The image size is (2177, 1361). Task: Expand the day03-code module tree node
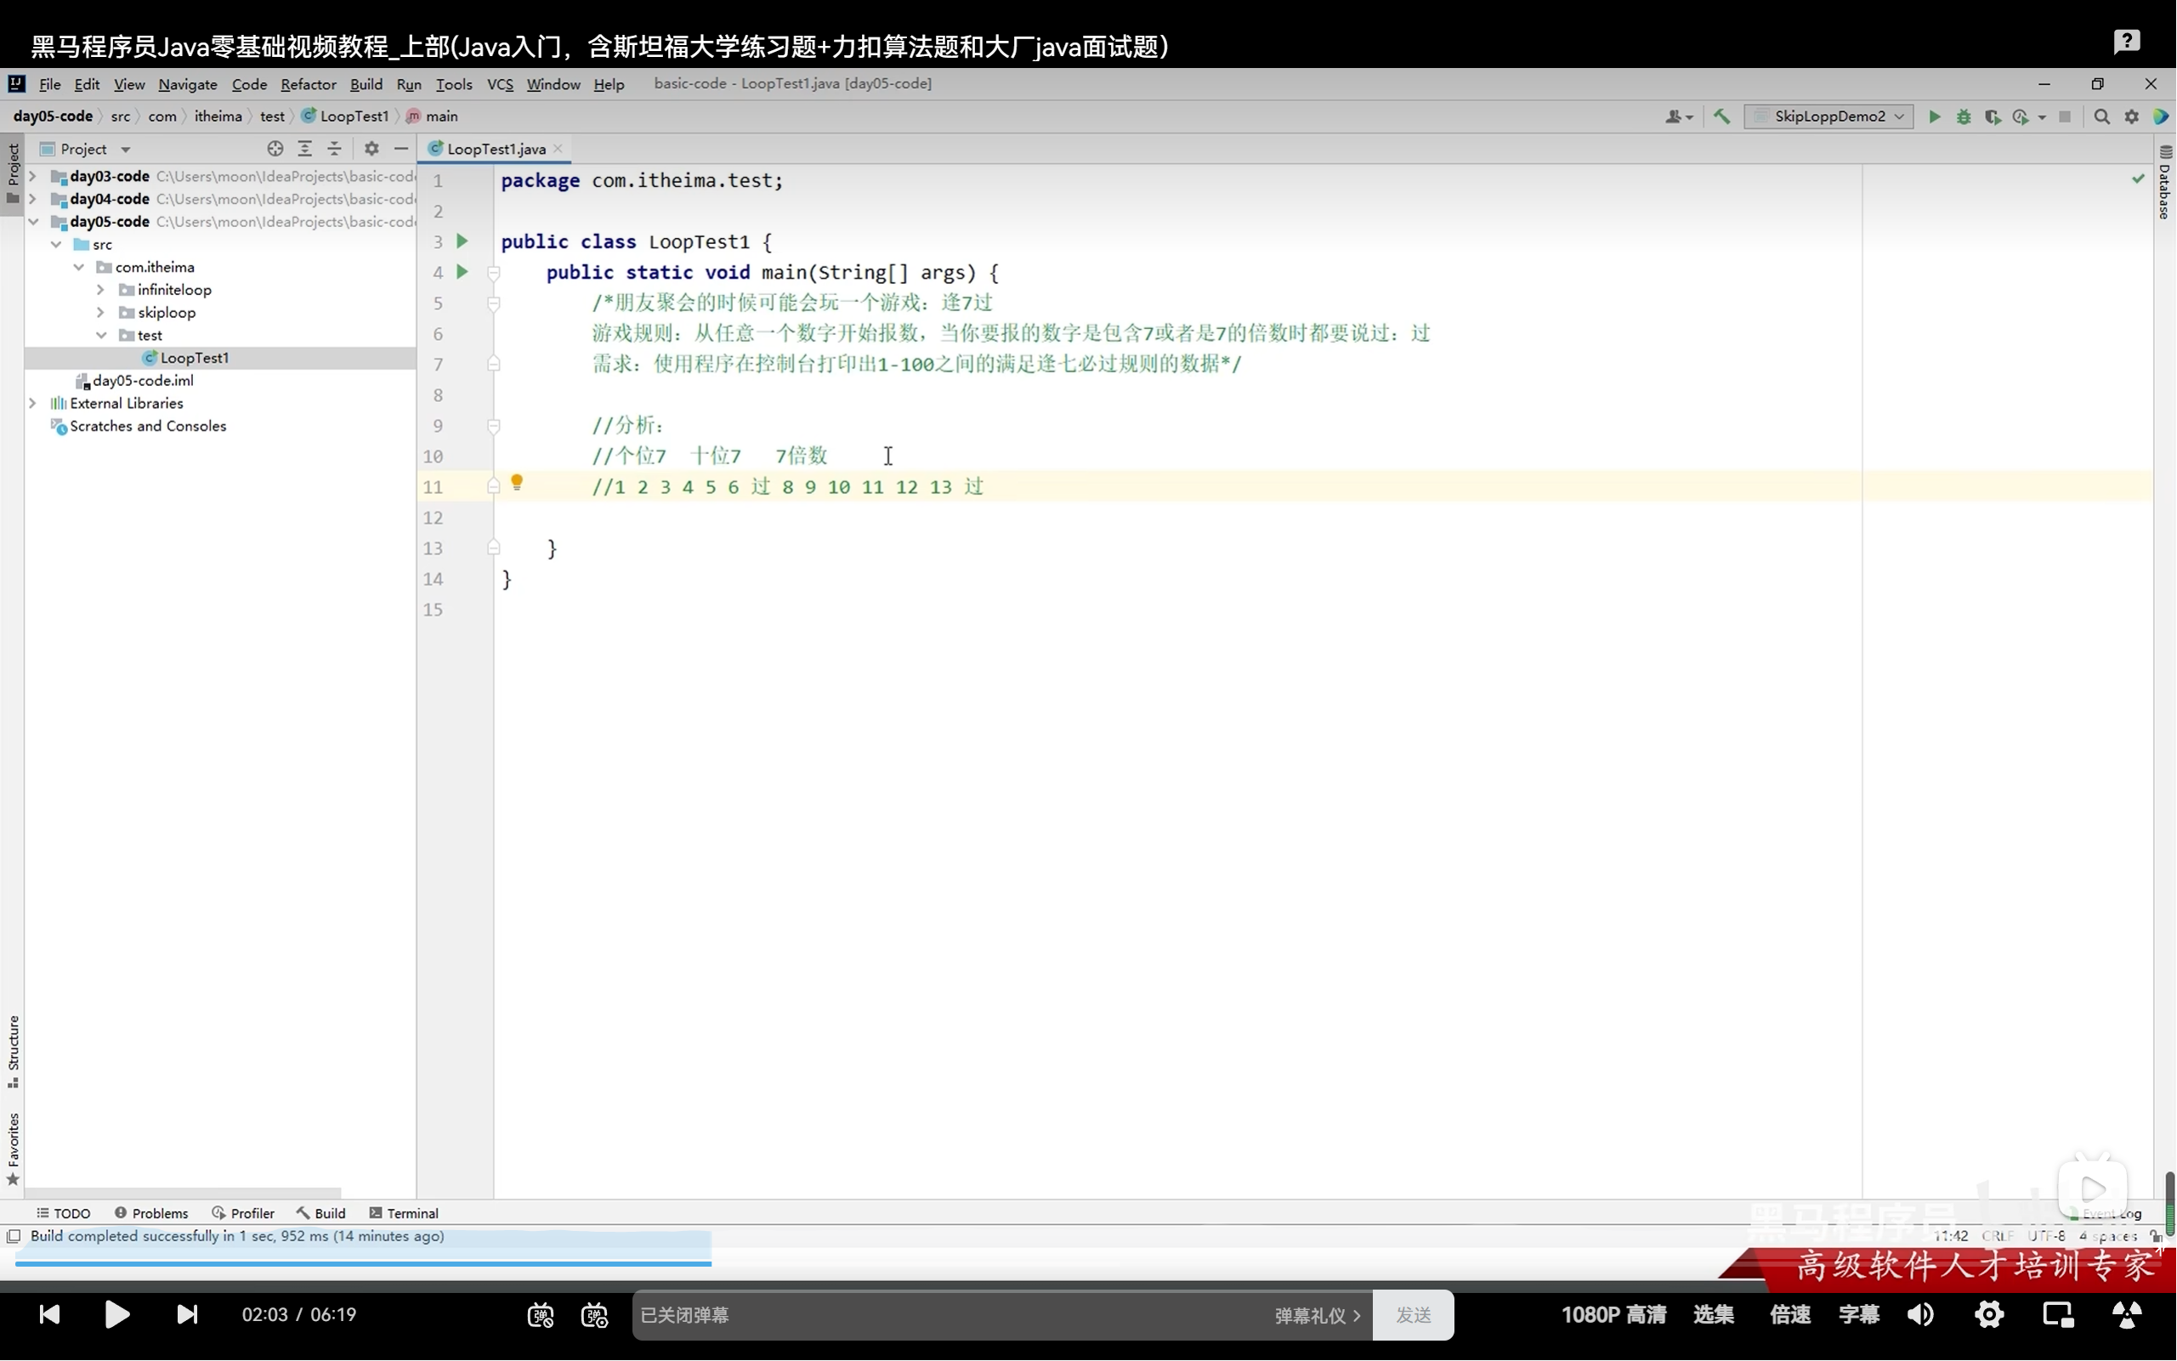(x=32, y=177)
